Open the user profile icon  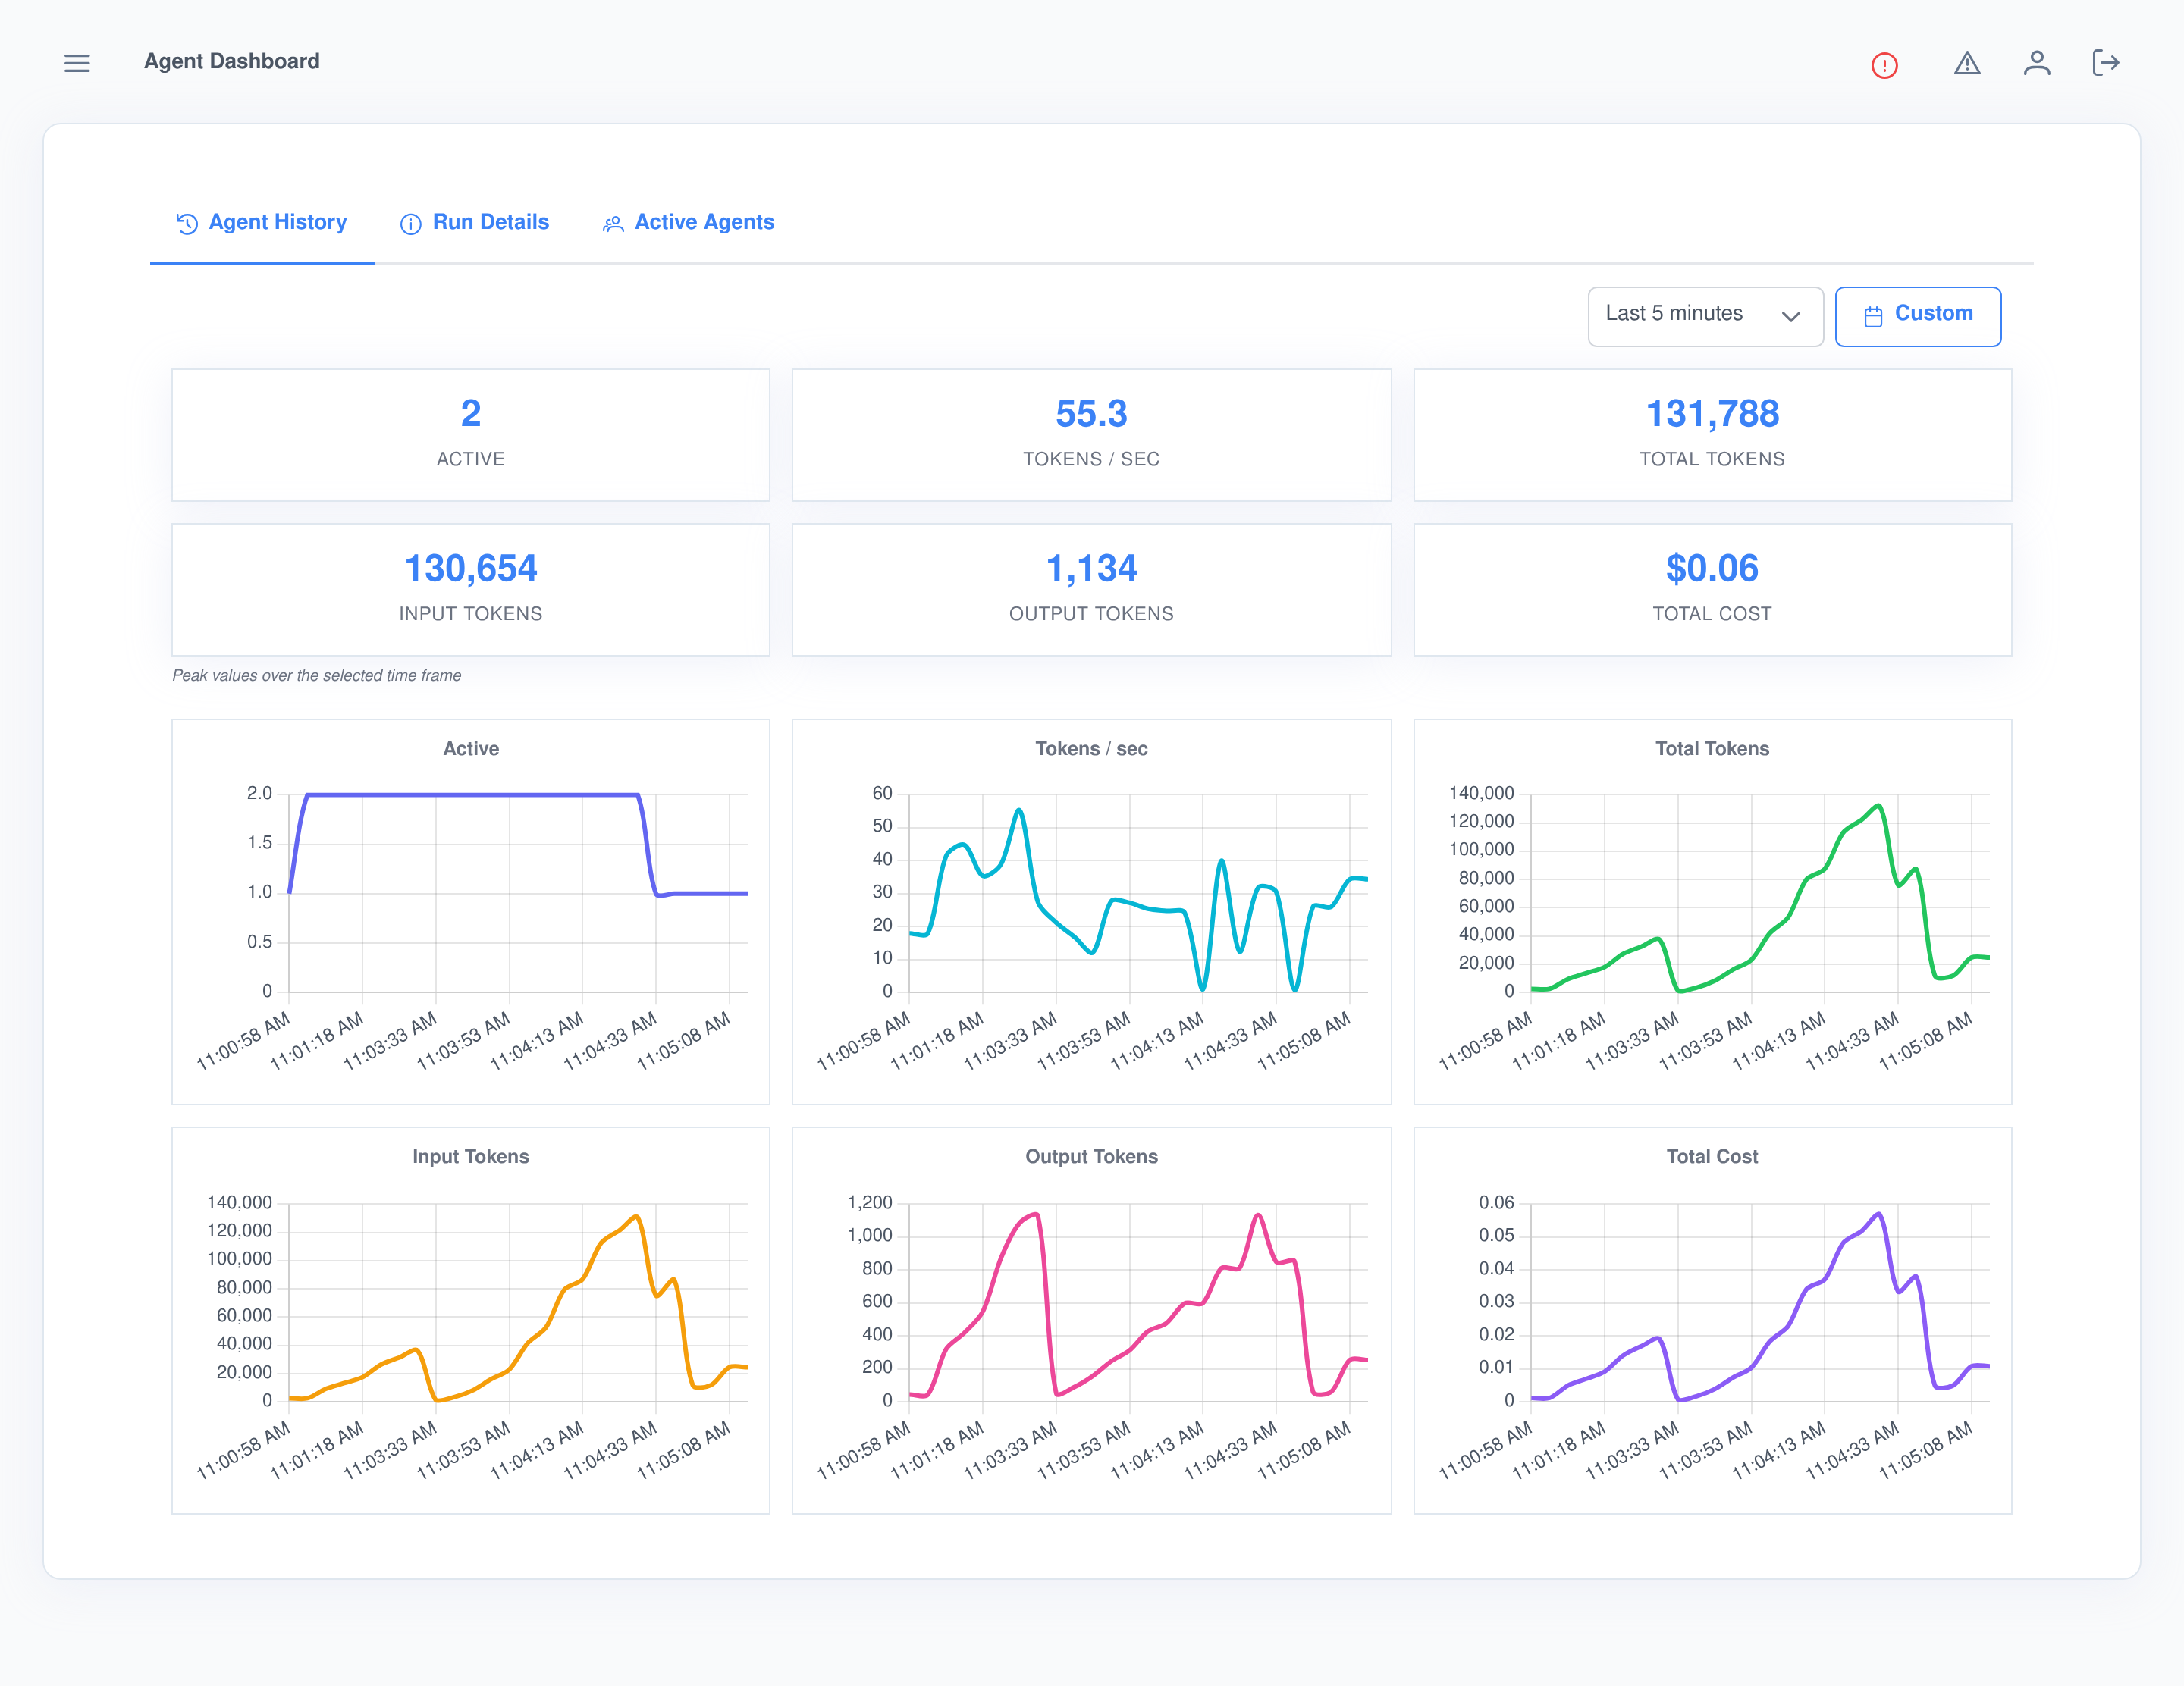2037,63
